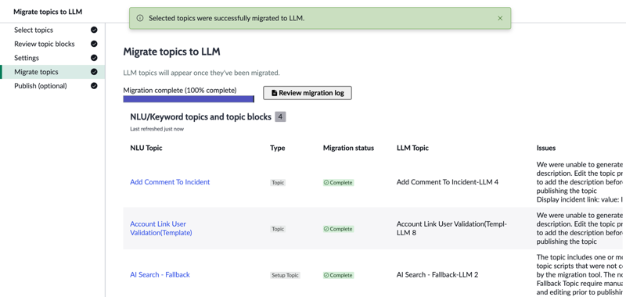Click the Topic type tag in Account Link row
Image resolution: width=626 pixels, height=297 pixels.
[278, 229]
